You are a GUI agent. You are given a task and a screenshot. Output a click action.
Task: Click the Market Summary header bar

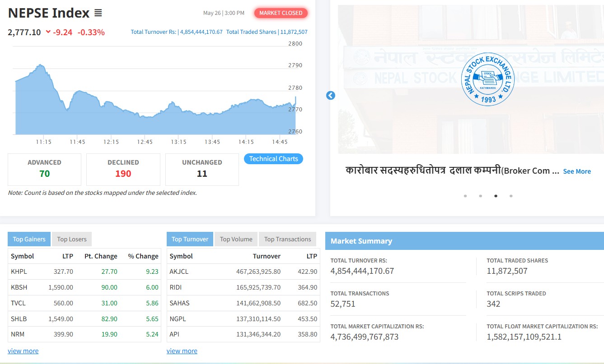coord(464,241)
